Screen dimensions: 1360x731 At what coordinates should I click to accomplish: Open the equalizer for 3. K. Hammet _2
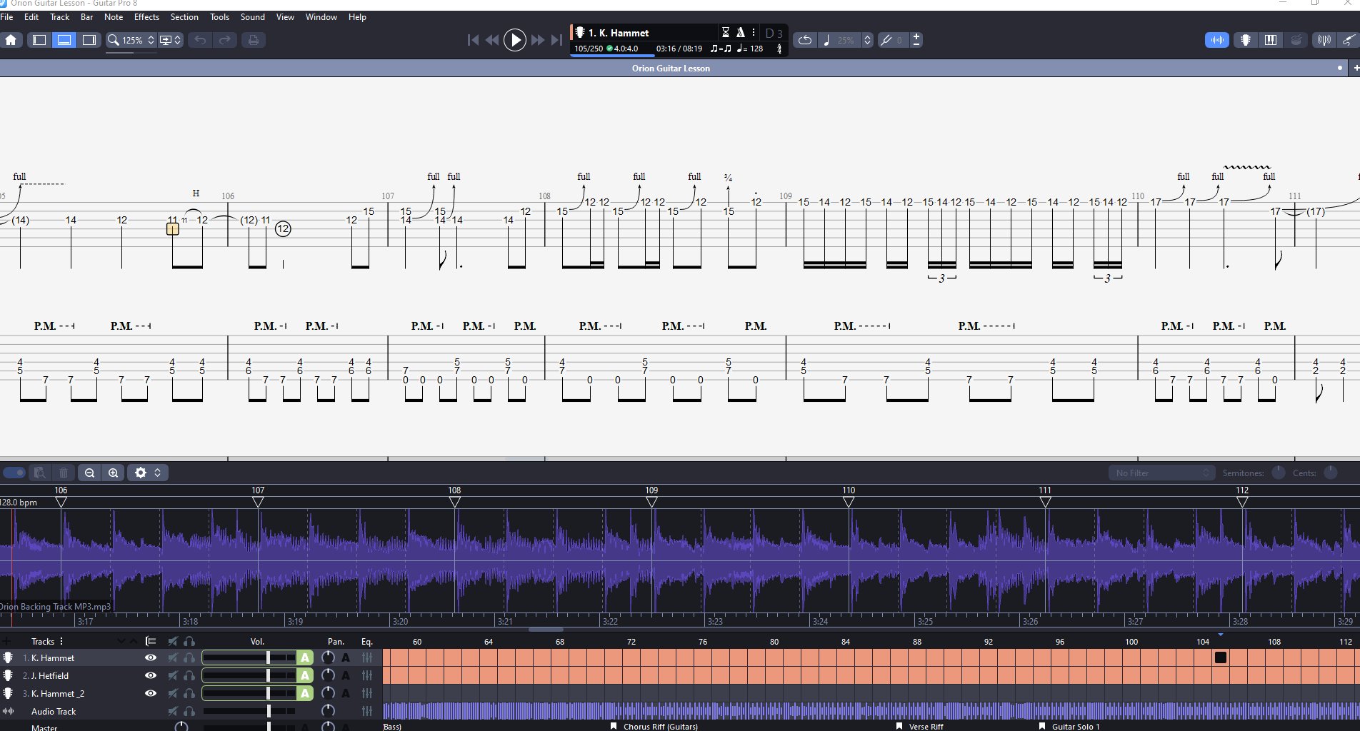367,693
